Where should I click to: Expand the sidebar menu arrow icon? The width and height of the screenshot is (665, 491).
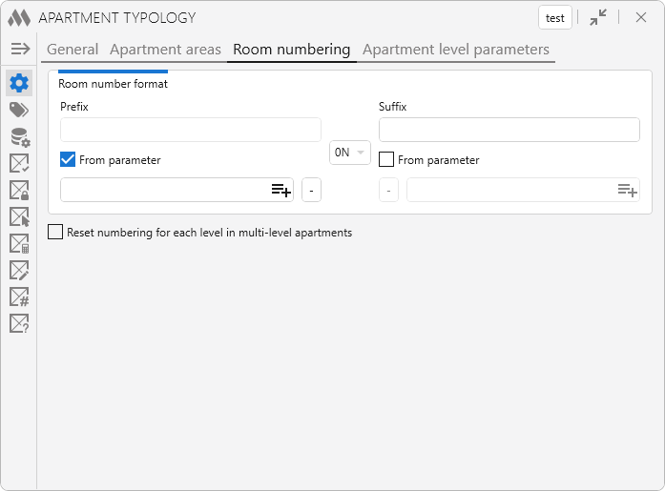pos(20,49)
